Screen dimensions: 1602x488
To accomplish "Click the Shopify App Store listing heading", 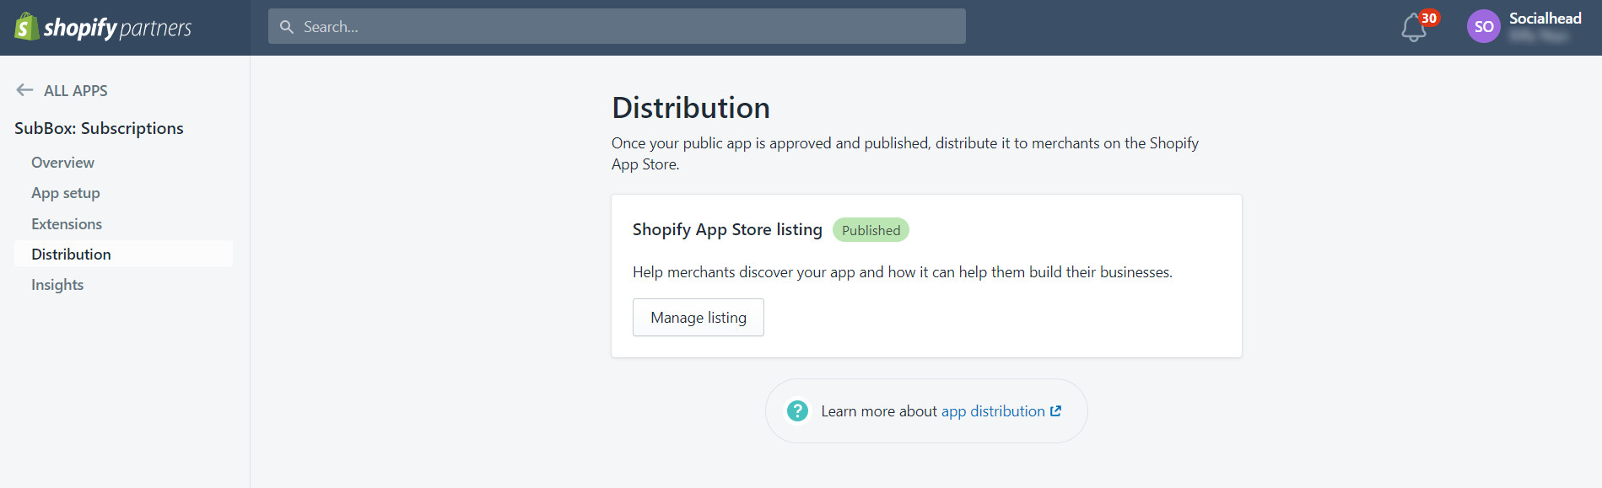I will pyautogui.click(x=727, y=229).
